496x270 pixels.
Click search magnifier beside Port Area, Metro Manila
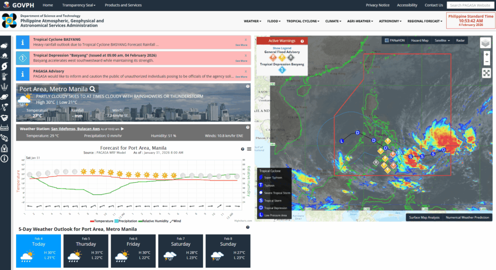pyautogui.click(x=93, y=89)
